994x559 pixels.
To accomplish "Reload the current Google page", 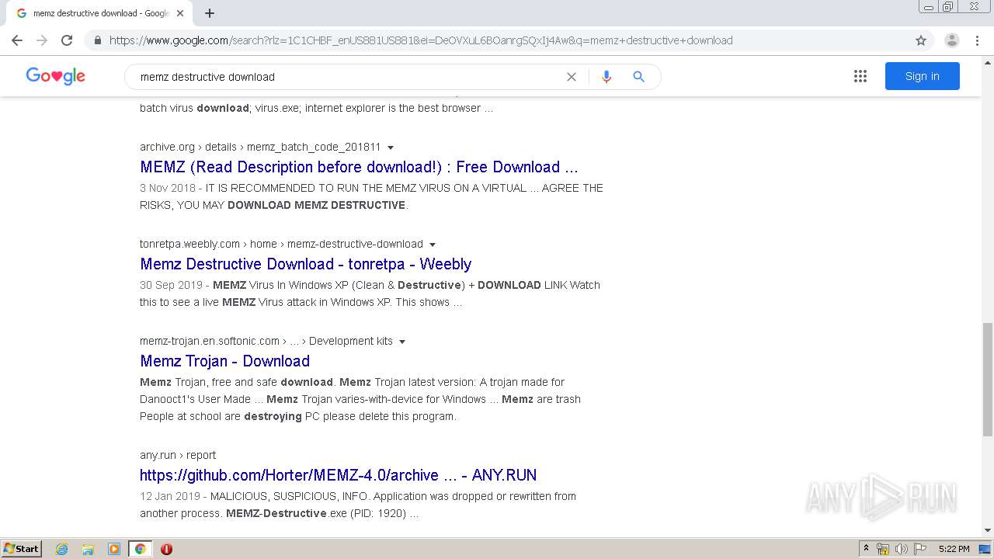I will click(x=67, y=40).
